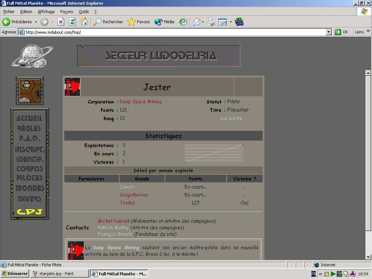Click the François Bruntz contact link

115,234
